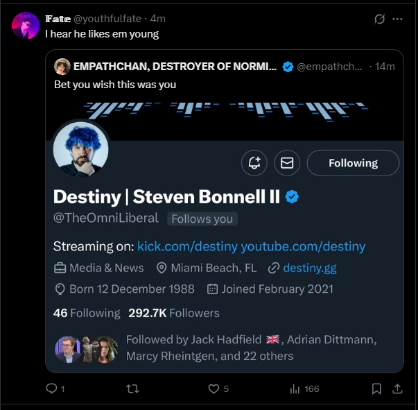
Task: View the 46 Following list
Action: coord(87,313)
